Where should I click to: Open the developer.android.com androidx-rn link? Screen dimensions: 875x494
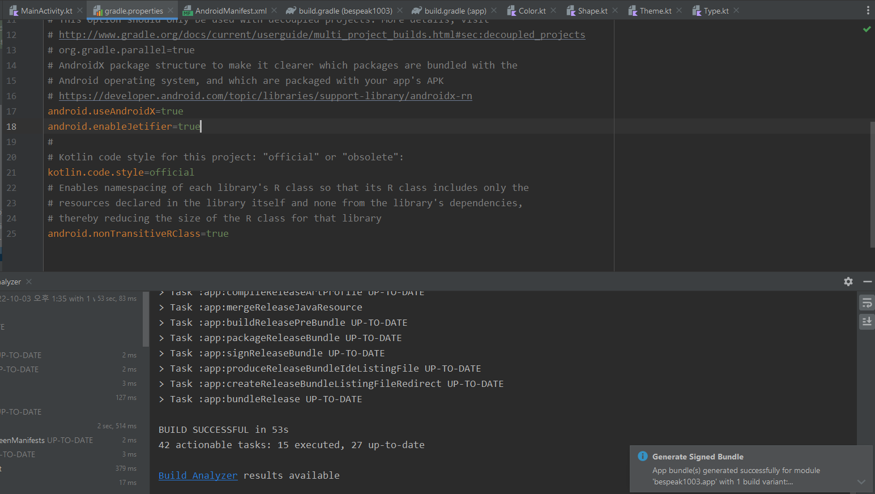tap(265, 96)
